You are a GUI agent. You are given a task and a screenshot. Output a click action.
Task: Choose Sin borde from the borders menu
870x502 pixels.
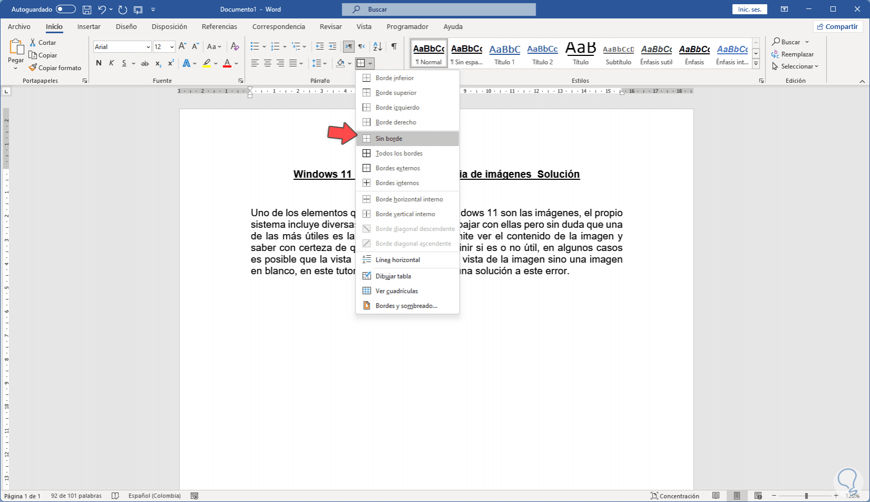pos(408,139)
